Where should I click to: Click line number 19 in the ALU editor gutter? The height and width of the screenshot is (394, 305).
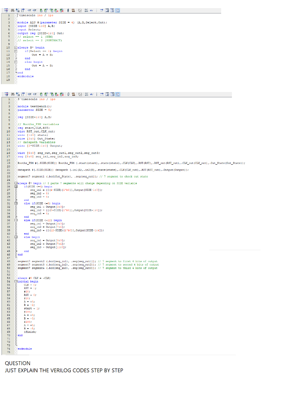[8, 80]
